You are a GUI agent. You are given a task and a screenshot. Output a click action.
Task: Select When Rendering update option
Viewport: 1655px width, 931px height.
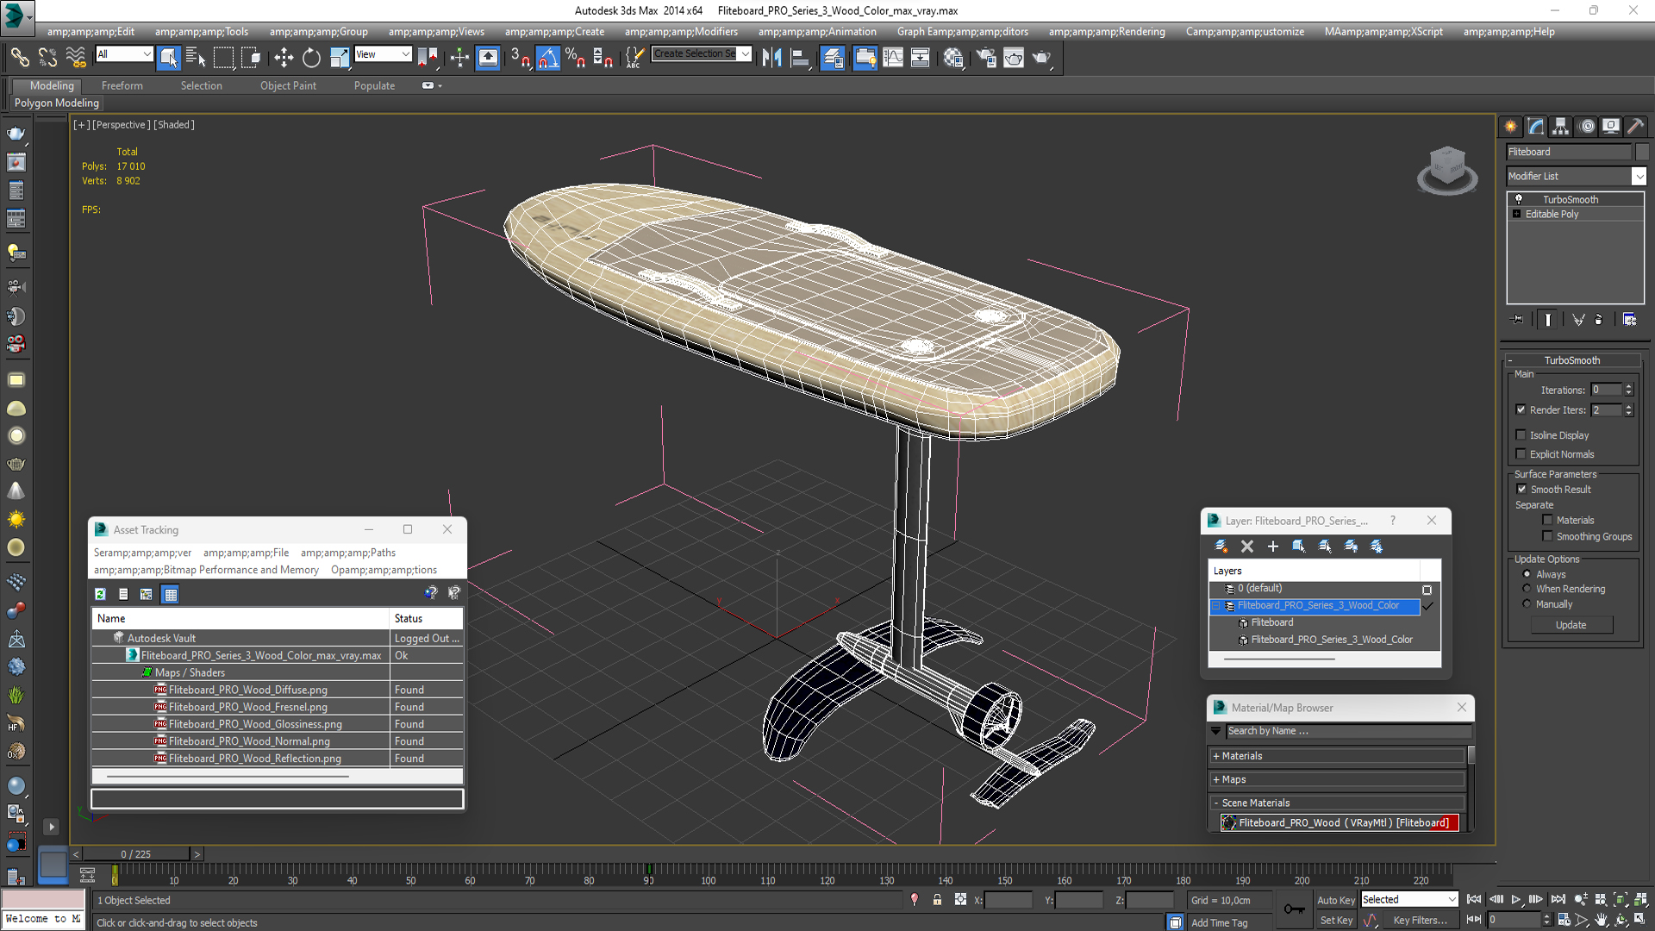pyautogui.click(x=1527, y=589)
